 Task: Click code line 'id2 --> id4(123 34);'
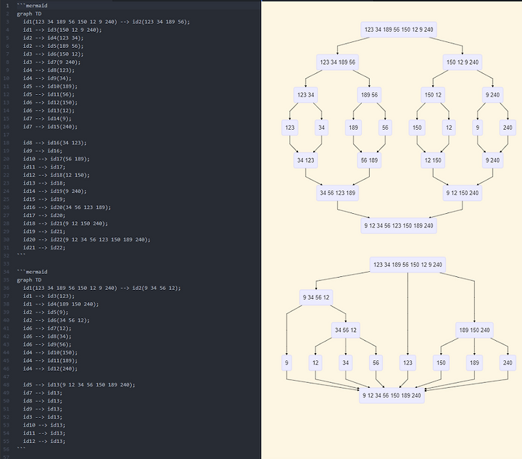tap(53, 38)
